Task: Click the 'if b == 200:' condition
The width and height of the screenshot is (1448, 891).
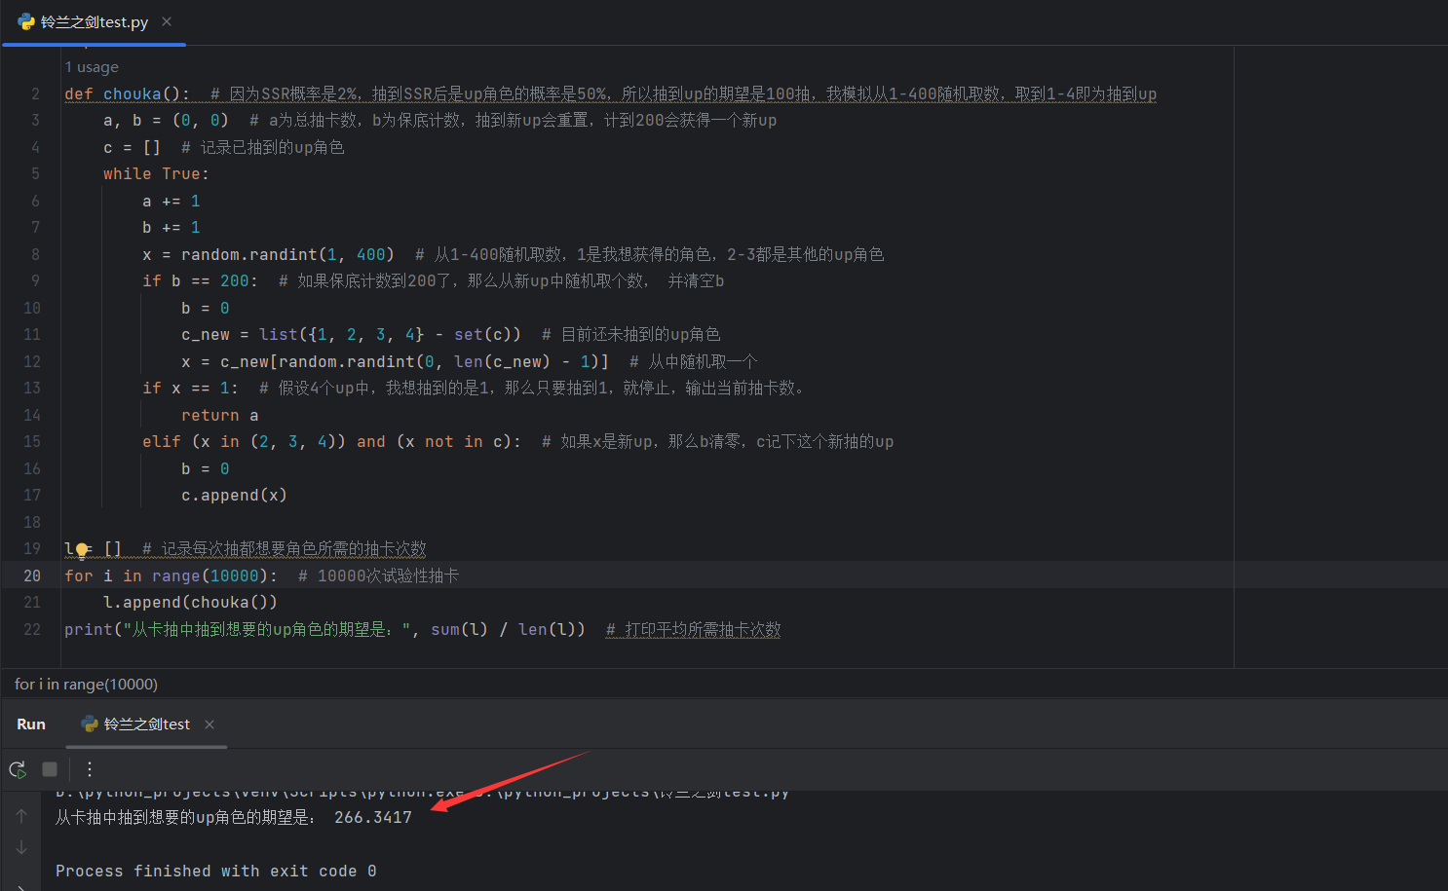Action: (201, 281)
